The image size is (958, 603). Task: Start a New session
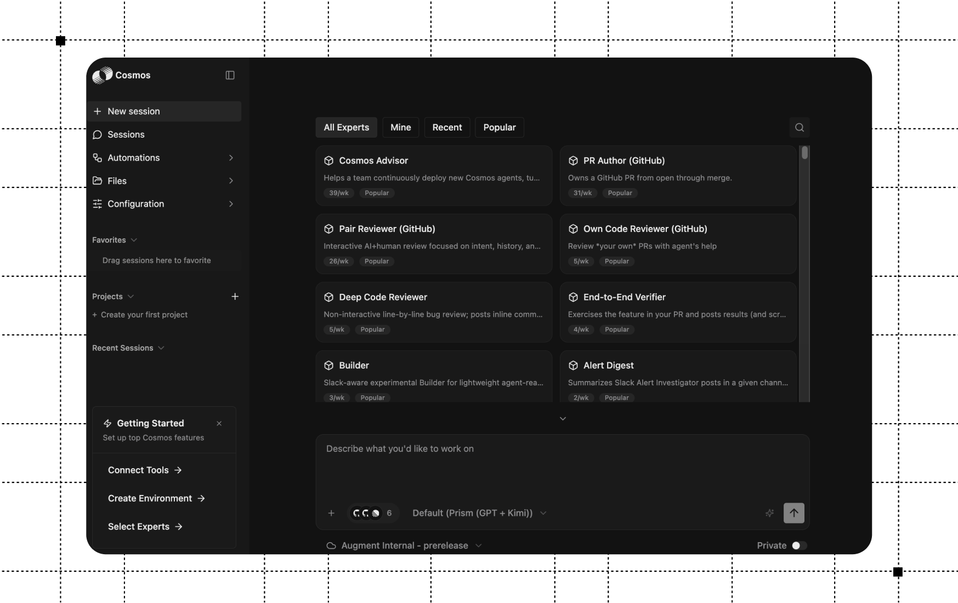tap(164, 111)
